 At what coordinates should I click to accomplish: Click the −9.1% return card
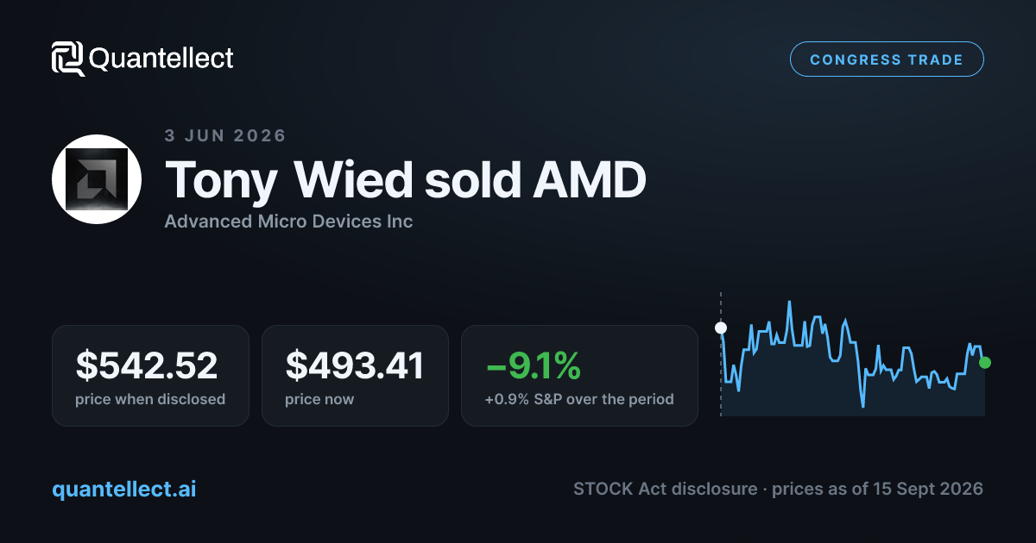(579, 376)
